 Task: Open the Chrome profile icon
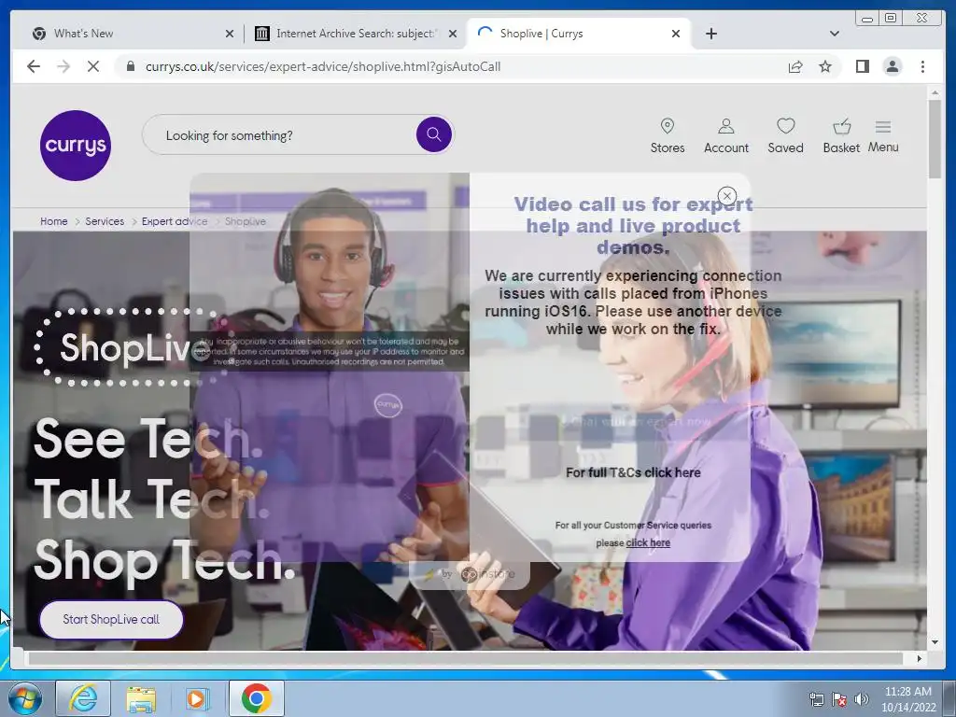[892, 66]
